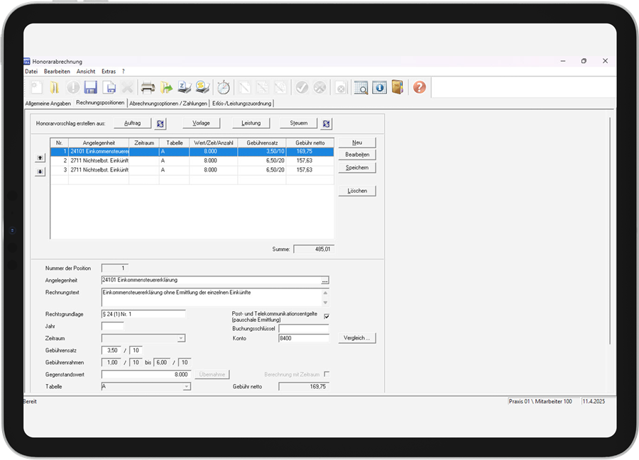Switch to the Allgemeine Angaben tab
639x460 pixels.
(x=48, y=103)
